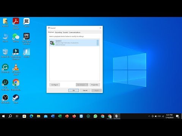182x136 pixels.
Task: Select the Speakers playback device
Action: coord(74,43)
